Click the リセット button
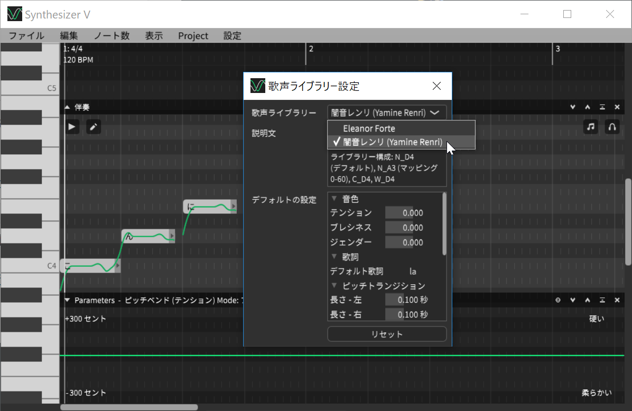Screen dimensions: 632x411 (x=387, y=334)
